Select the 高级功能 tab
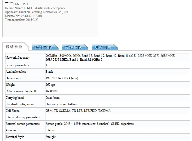 [x=73, y=47]
